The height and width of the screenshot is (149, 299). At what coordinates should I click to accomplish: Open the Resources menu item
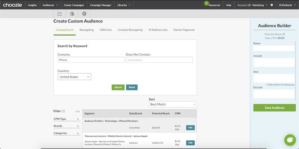[214, 5]
